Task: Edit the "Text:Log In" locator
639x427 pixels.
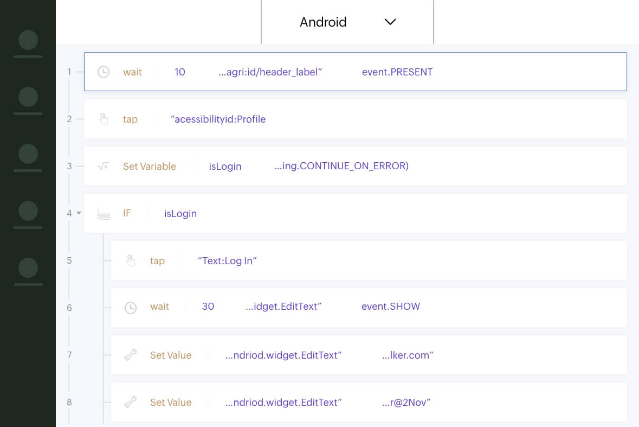Action: pyautogui.click(x=227, y=261)
